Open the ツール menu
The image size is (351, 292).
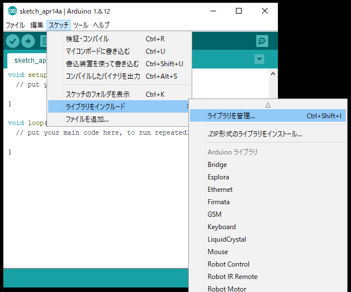(81, 25)
